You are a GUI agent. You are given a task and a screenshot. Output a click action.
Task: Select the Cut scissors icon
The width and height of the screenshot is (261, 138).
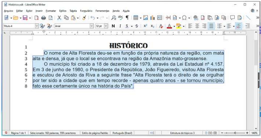click(59, 18)
